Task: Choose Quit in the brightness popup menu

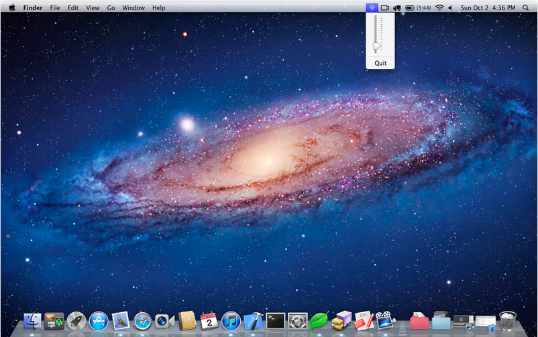Action: click(380, 63)
